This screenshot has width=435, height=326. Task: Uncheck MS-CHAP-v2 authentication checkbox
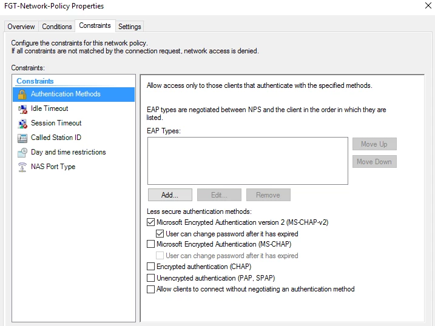pyautogui.click(x=151, y=222)
